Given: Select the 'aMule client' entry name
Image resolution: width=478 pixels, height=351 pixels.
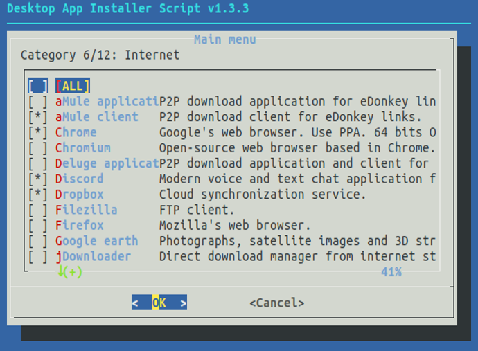Looking at the screenshot, I should 96,117.
